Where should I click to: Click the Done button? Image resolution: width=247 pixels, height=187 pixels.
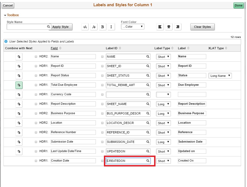238,5
